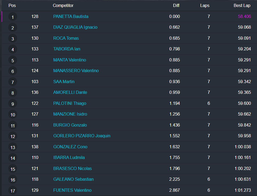Sort by Diff column header
This screenshot has height=196, width=257.
[x=176, y=5]
